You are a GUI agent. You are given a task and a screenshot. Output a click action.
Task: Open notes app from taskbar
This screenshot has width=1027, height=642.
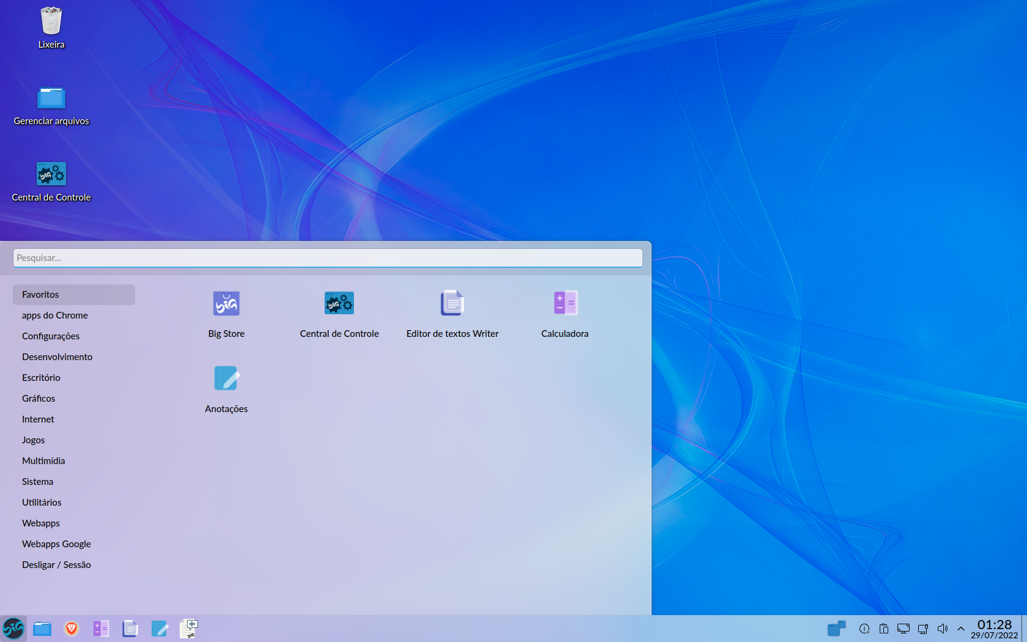point(160,629)
